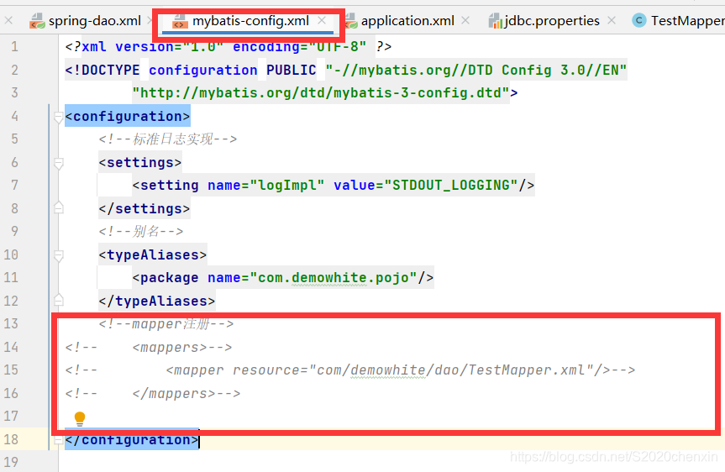Image resolution: width=725 pixels, height=472 pixels.
Task: Close the jdbc.properties tab
Action: 612,20
